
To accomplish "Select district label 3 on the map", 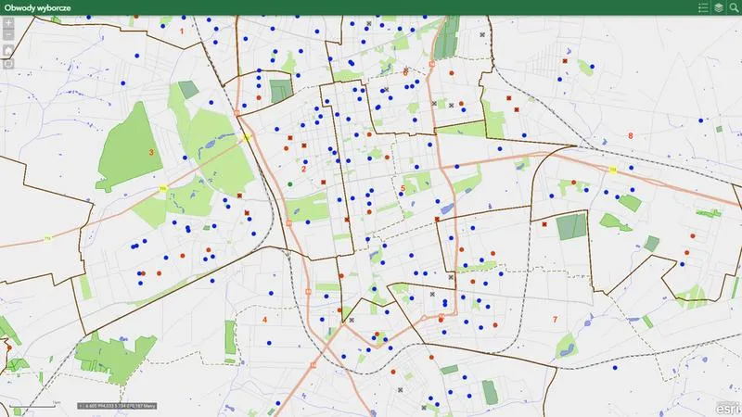I will [x=151, y=152].
